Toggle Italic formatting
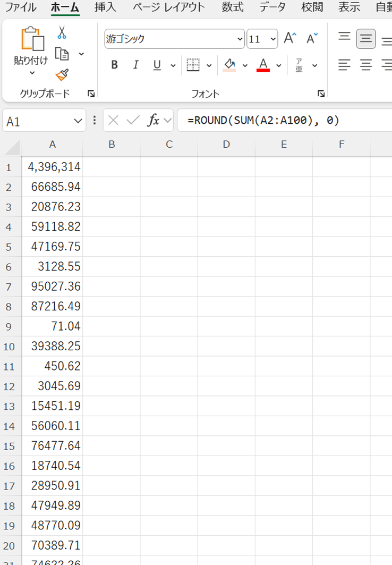 click(x=135, y=65)
